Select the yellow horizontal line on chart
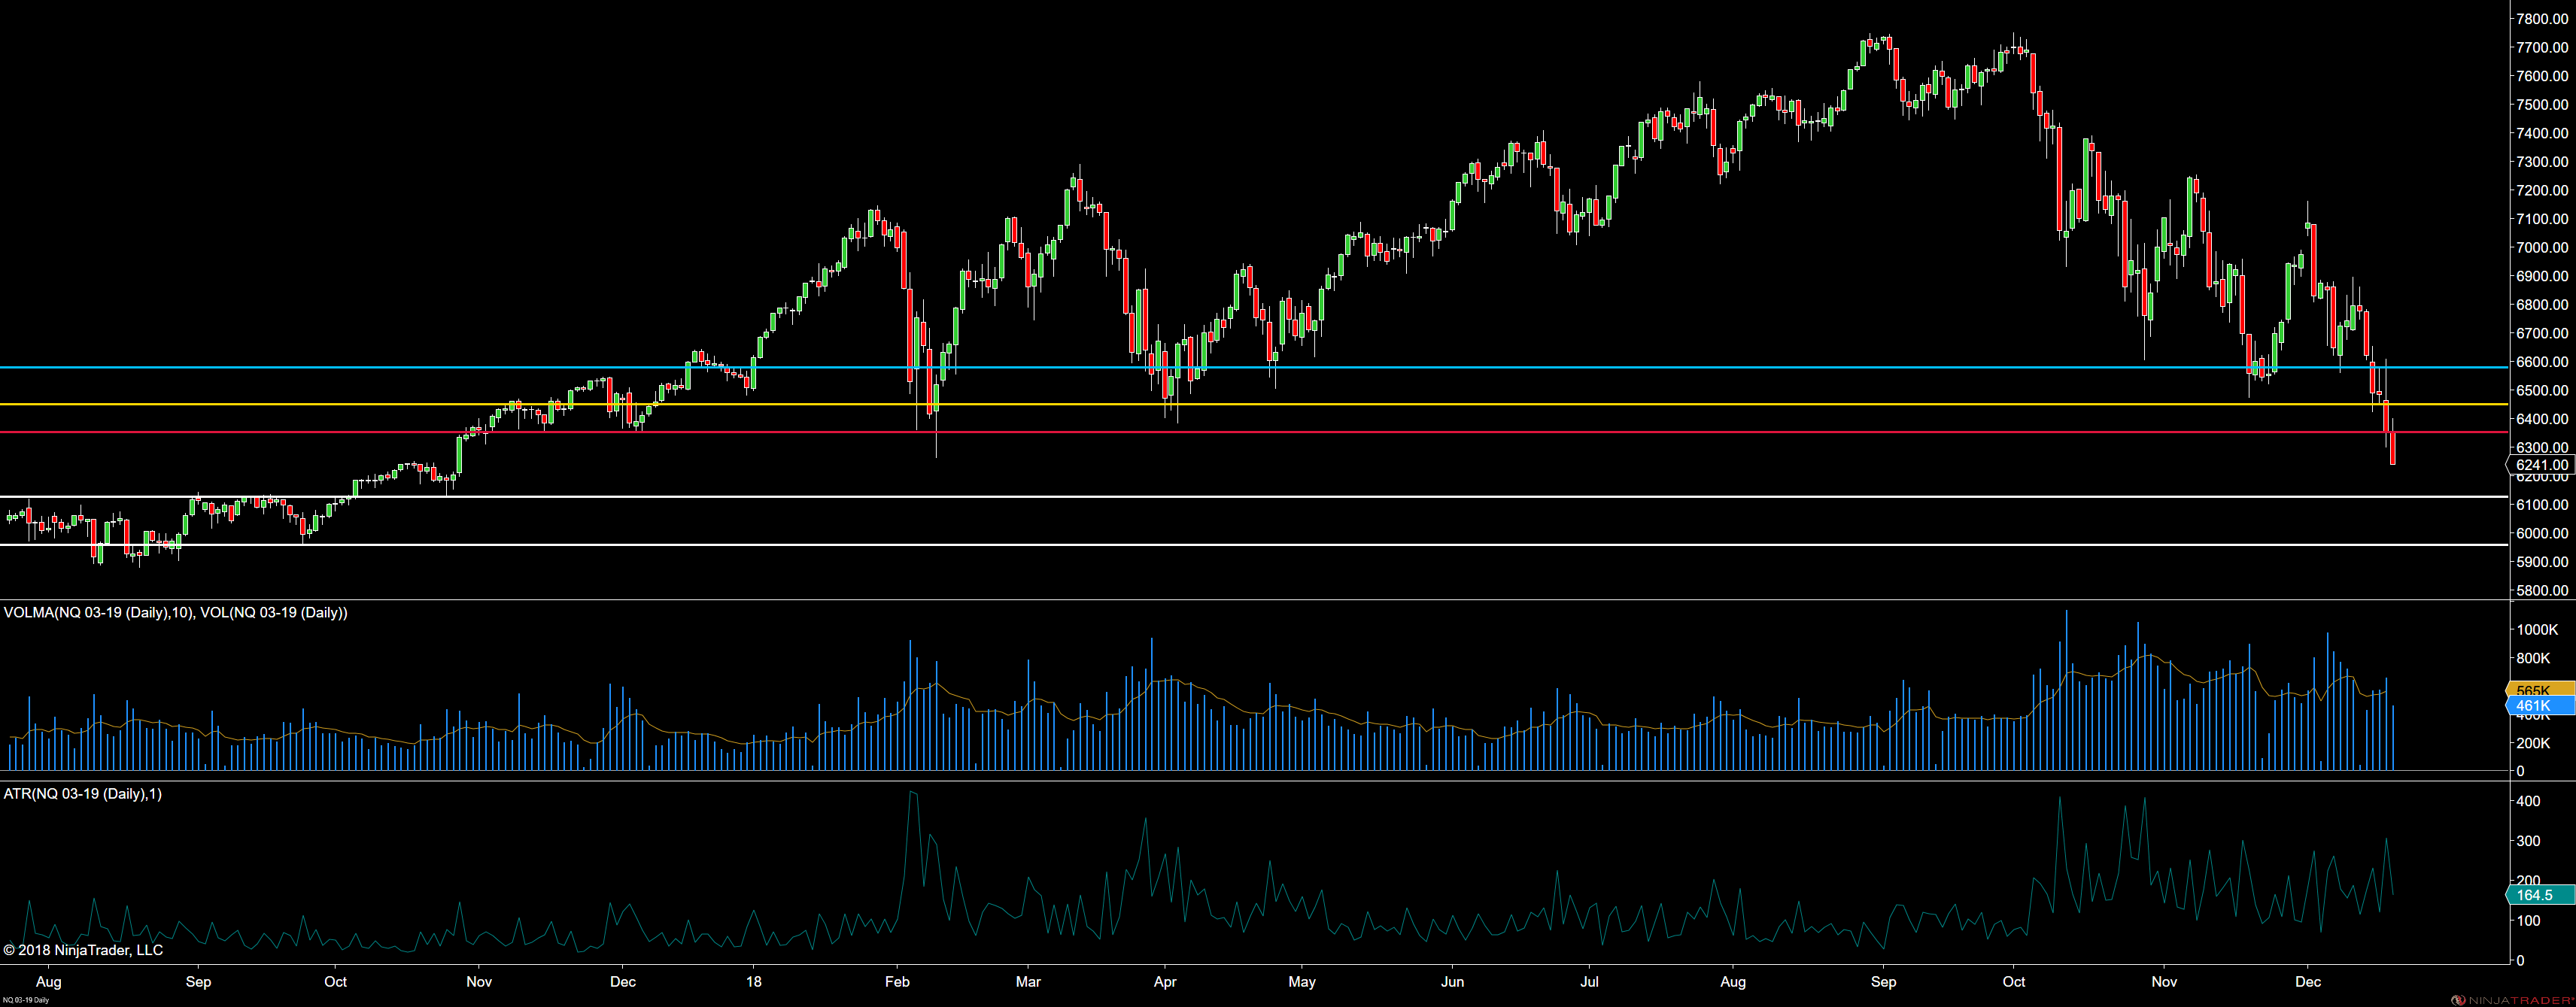The width and height of the screenshot is (2576, 1007). coord(1254,404)
